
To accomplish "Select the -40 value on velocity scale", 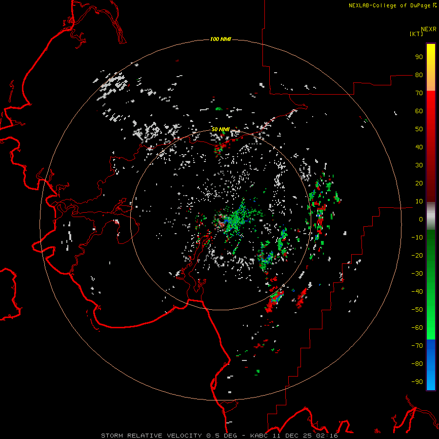I will [x=417, y=292].
